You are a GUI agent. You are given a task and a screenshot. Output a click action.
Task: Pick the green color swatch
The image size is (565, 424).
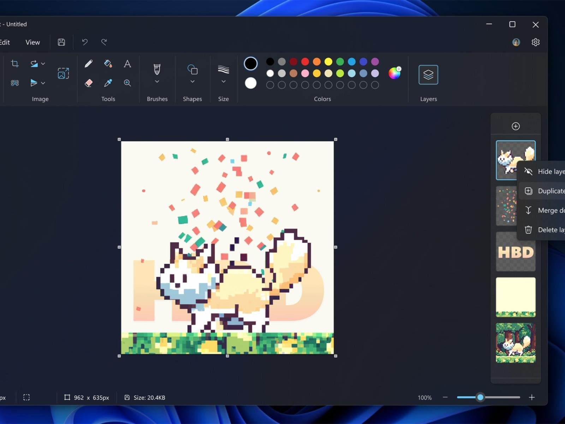coord(340,62)
